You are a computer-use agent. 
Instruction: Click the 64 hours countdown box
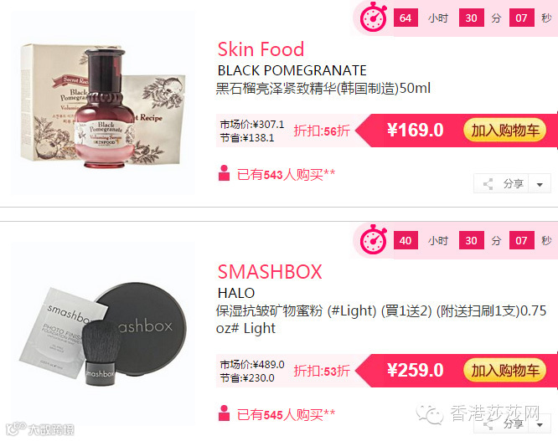(406, 18)
